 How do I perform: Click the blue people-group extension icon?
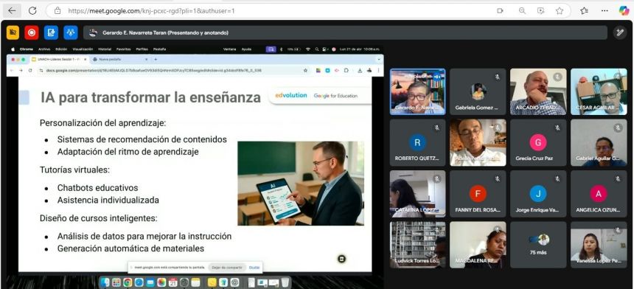click(x=70, y=32)
